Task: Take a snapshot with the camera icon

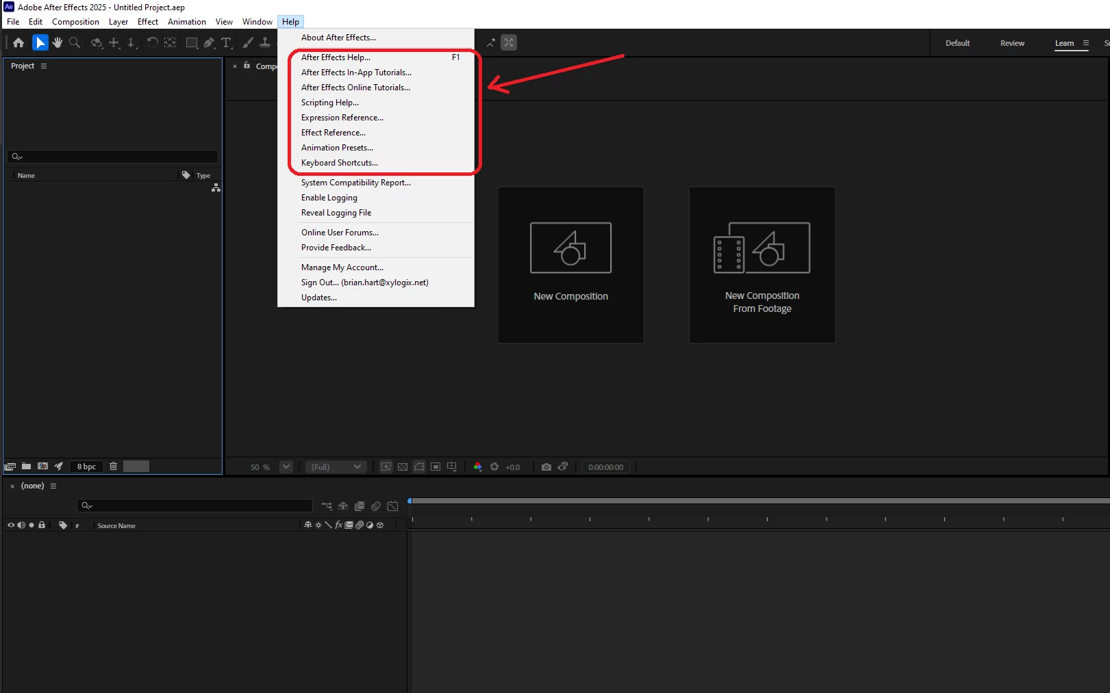Action: (x=546, y=467)
